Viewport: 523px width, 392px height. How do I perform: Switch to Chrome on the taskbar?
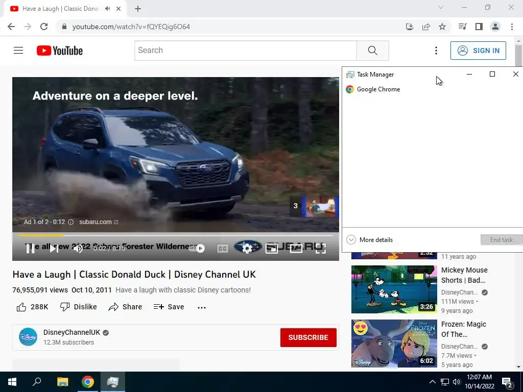click(x=88, y=382)
